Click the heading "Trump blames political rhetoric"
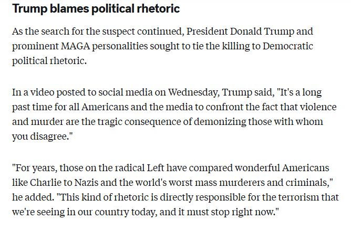The height and width of the screenshot is (231, 351). pyautogui.click(x=96, y=9)
